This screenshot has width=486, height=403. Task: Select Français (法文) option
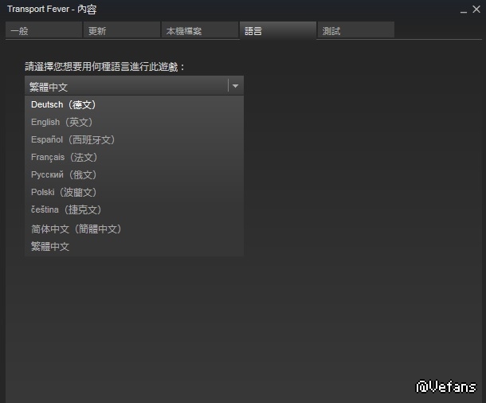[x=134, y=157]
